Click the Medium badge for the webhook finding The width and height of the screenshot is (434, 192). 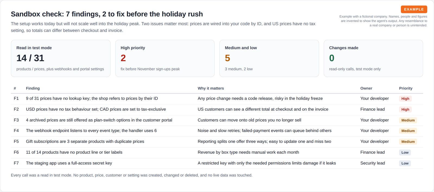point(408,131)
